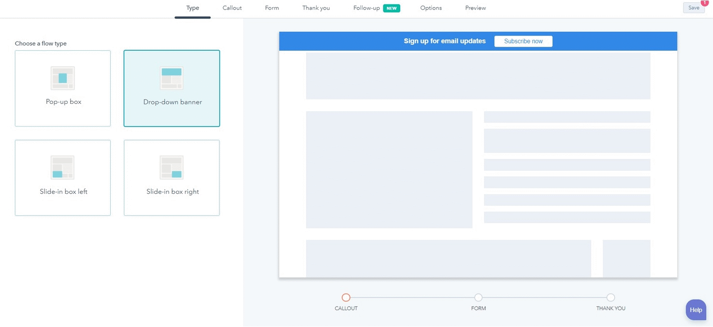Click the THANK YOU step label

coord(611,309)
